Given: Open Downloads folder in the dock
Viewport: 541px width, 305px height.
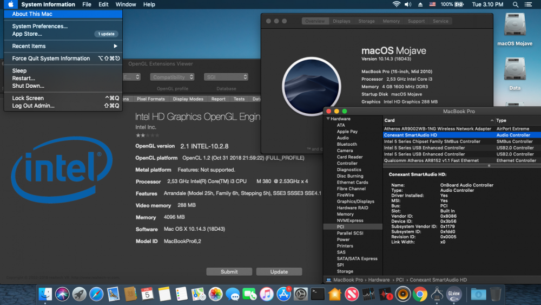Looking at the screenshot, I should (x=478, y=294).
